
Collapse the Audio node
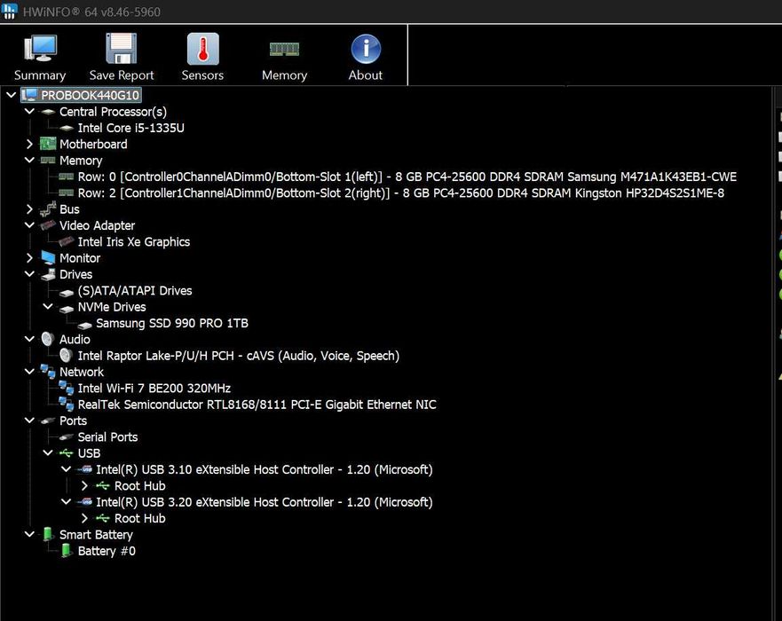point(29,339)
